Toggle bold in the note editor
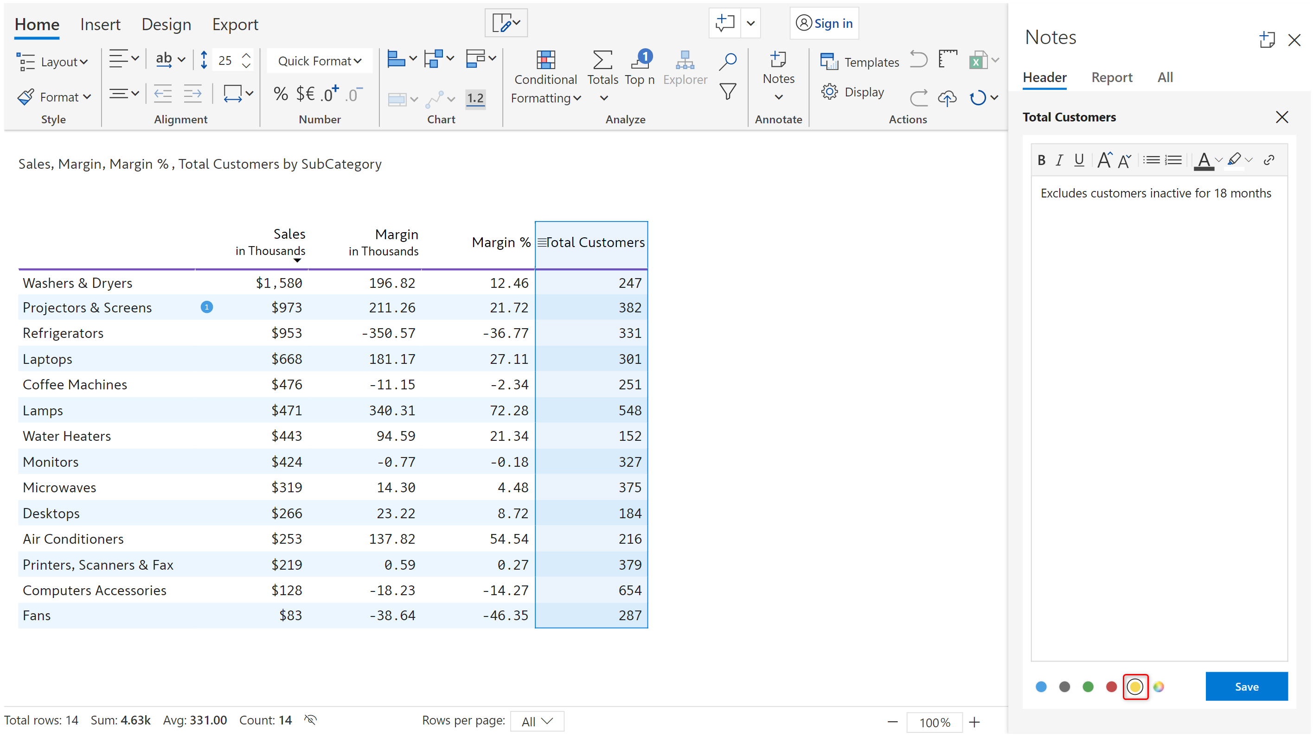 1041,160
